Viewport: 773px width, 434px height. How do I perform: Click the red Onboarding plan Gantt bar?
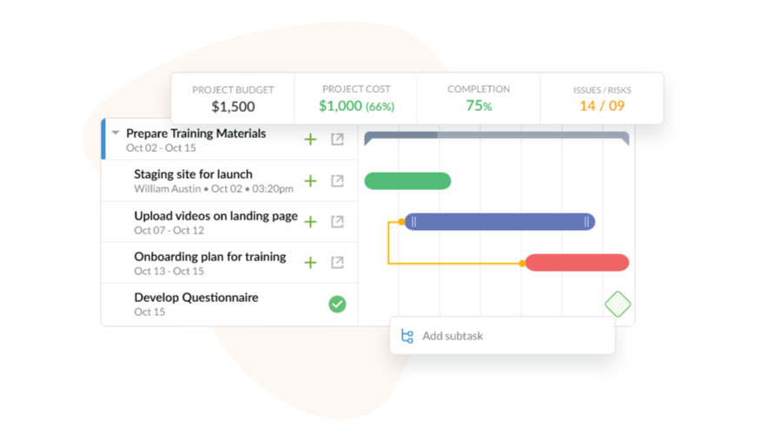(577, 262)
